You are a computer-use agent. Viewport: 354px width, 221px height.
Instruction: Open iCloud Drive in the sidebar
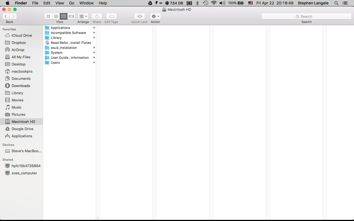coord(22,35)
